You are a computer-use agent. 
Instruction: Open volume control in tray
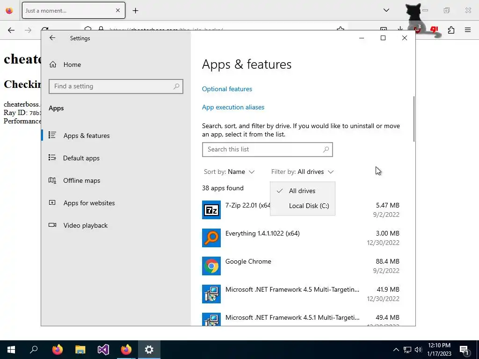418,350
